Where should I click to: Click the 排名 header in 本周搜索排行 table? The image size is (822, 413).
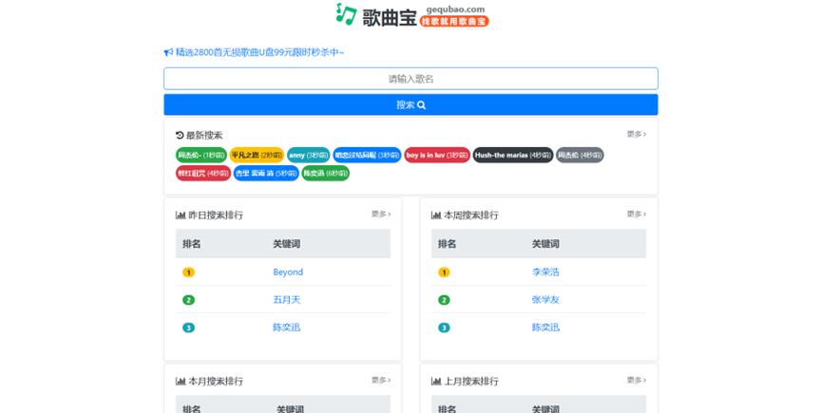[447, 244]
